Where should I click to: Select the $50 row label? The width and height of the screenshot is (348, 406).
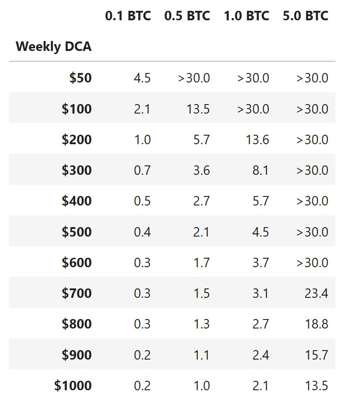point(81,78)
